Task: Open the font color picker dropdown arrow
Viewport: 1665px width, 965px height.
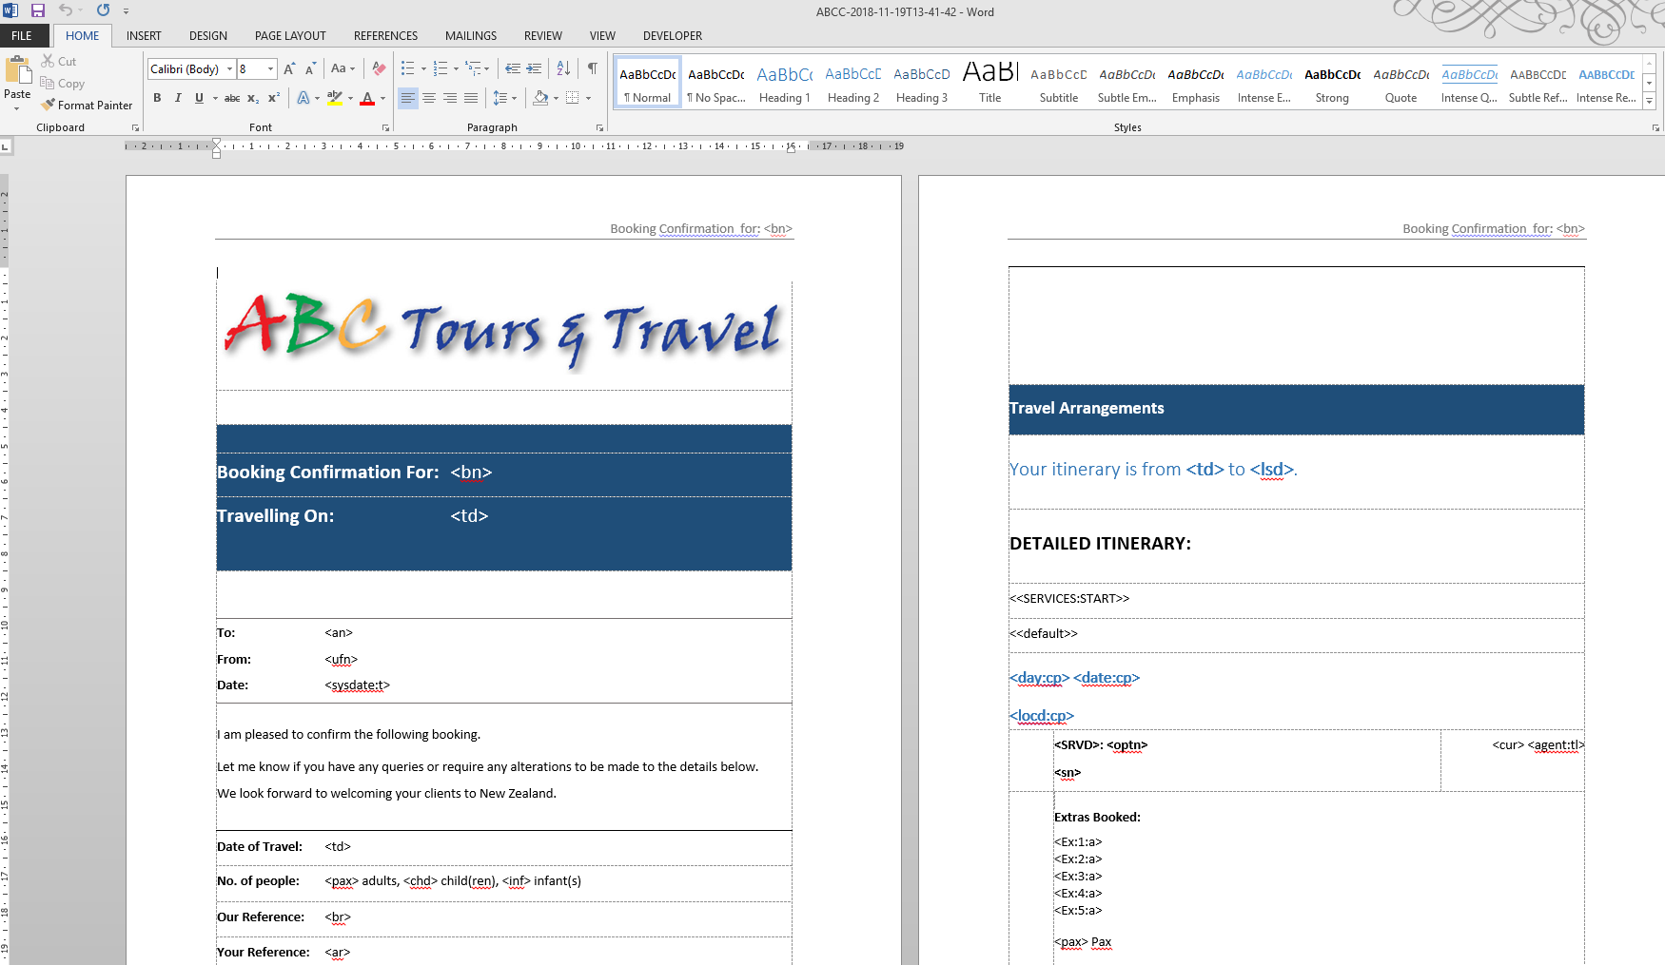Action: (382, 98)
